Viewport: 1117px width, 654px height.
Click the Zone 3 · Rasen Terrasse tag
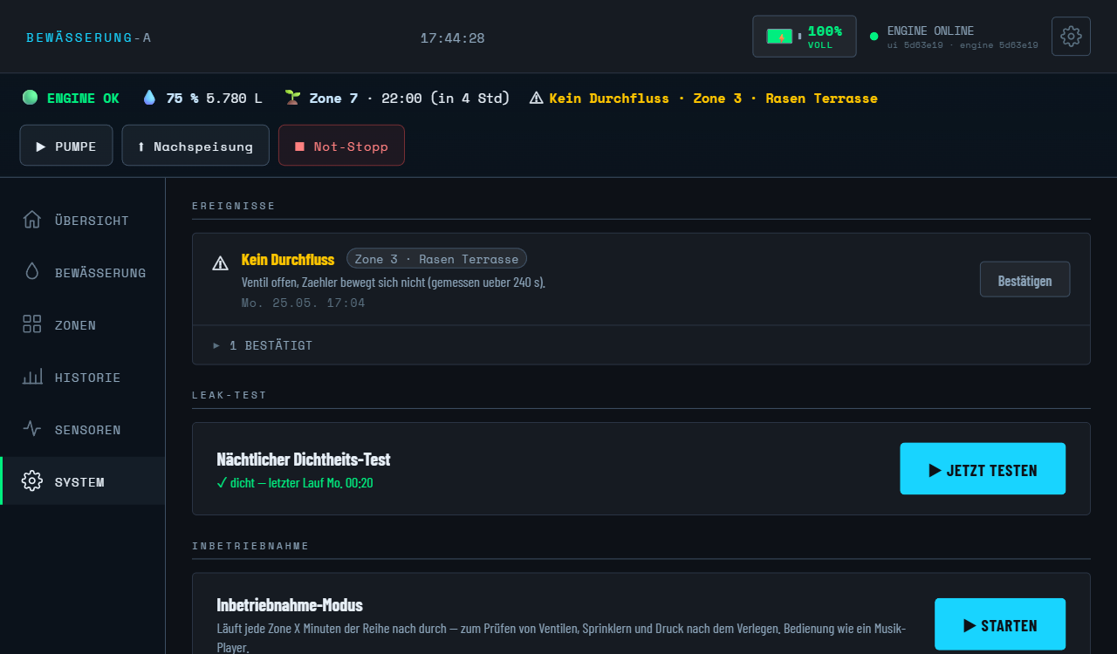[436, 259]
